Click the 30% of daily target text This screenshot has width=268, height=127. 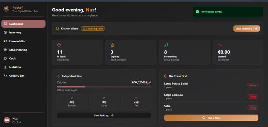[x=67, y=90]
